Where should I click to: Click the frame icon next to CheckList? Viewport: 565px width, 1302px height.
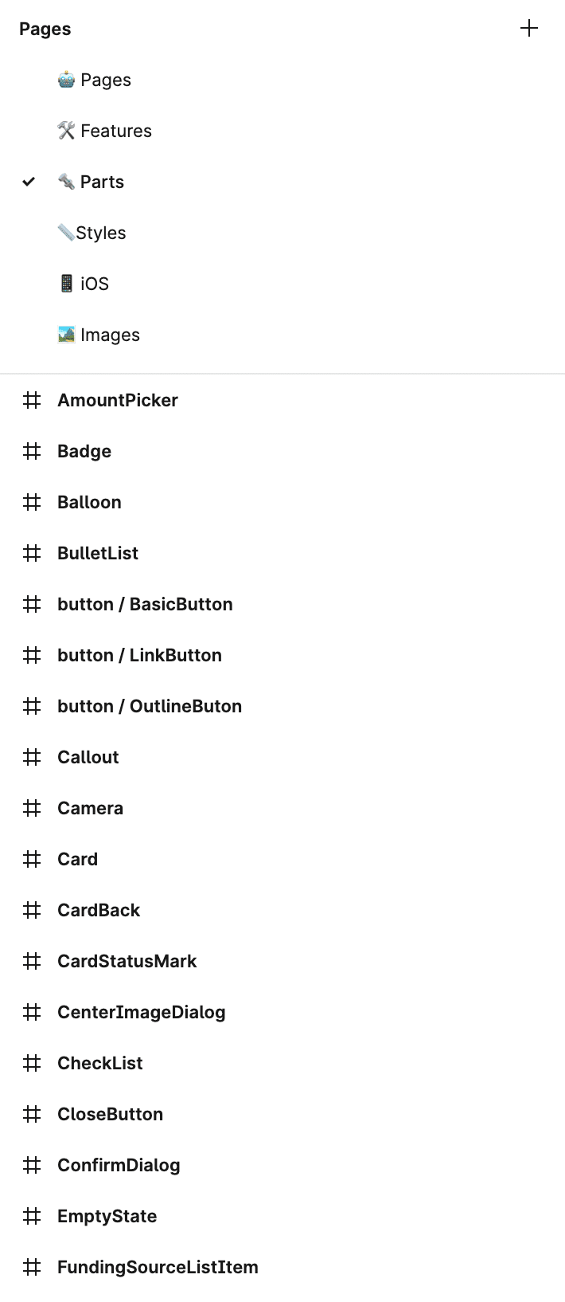click(32, 1063)
